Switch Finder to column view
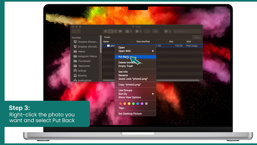 pos(115,31)
